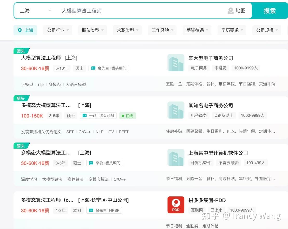Focus search field containing 大模型算法工程师

pos(141,11)
